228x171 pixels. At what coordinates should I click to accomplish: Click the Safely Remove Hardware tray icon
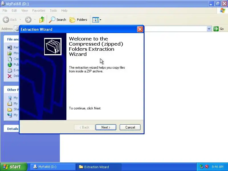(201, 167)
